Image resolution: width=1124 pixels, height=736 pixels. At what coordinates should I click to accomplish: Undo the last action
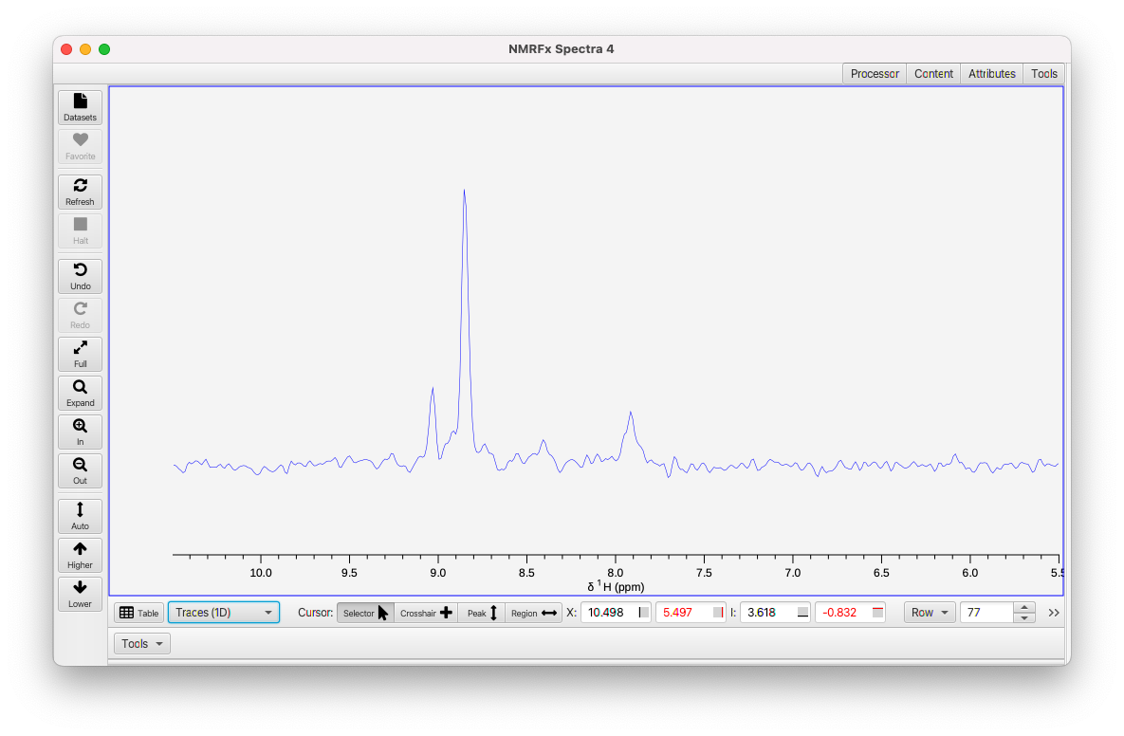coord(80,276)
